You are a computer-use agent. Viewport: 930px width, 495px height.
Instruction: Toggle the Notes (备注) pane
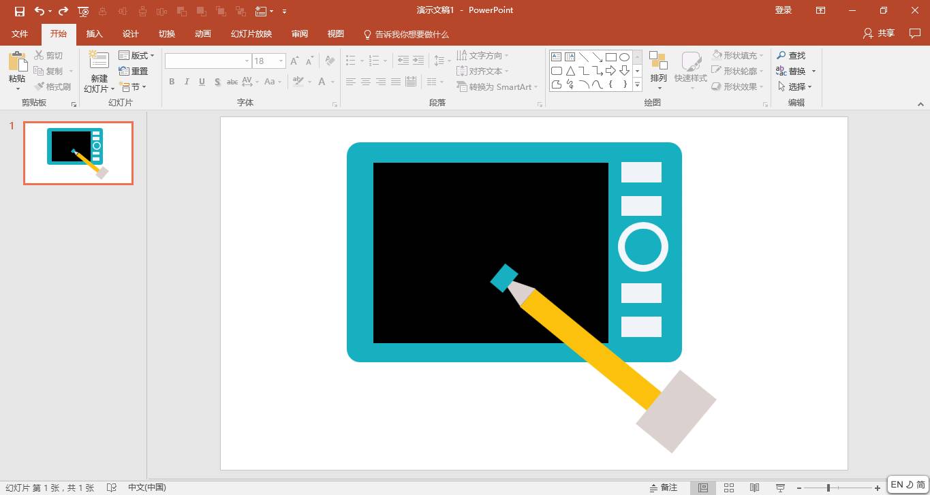pos(664,488)
